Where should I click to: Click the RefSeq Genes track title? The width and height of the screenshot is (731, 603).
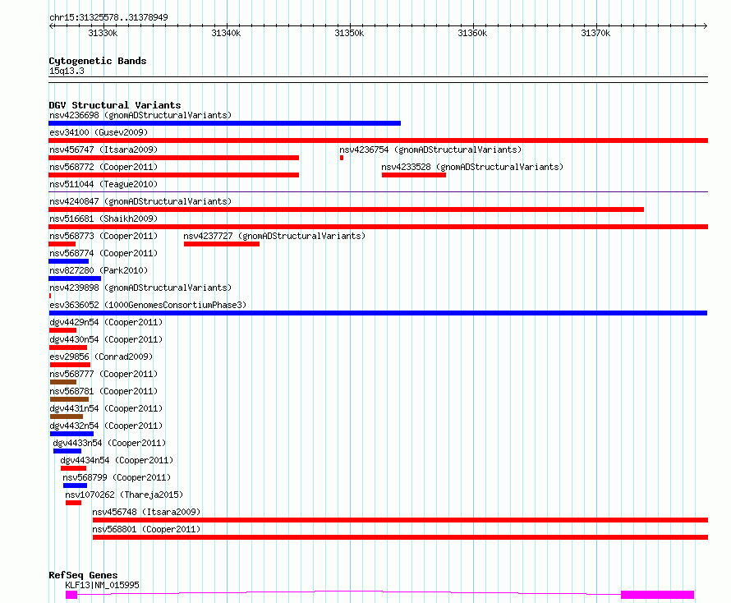click(83, 576)
